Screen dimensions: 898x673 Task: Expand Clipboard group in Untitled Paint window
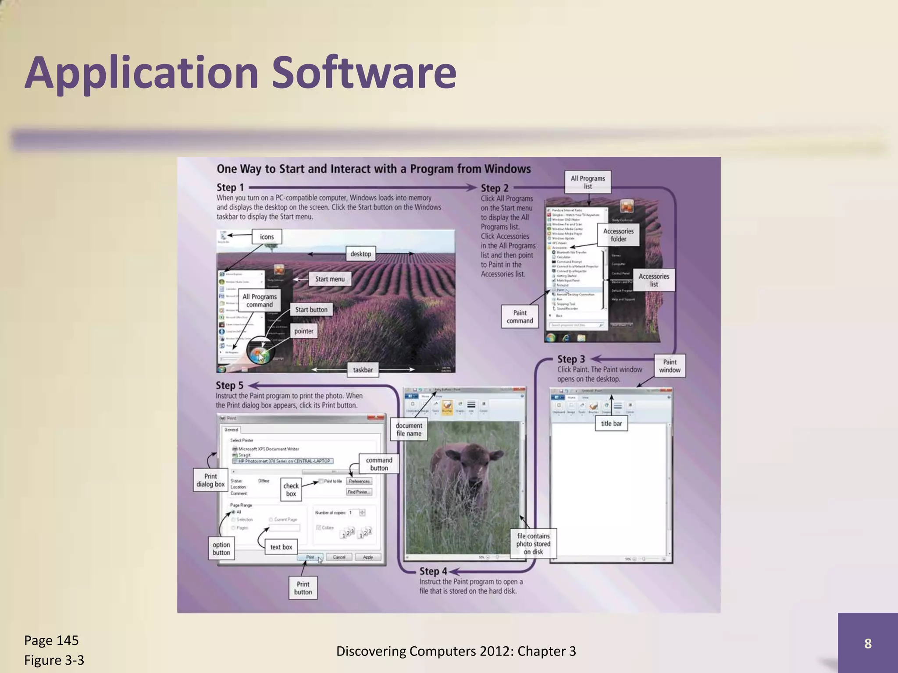pos(559,407)
